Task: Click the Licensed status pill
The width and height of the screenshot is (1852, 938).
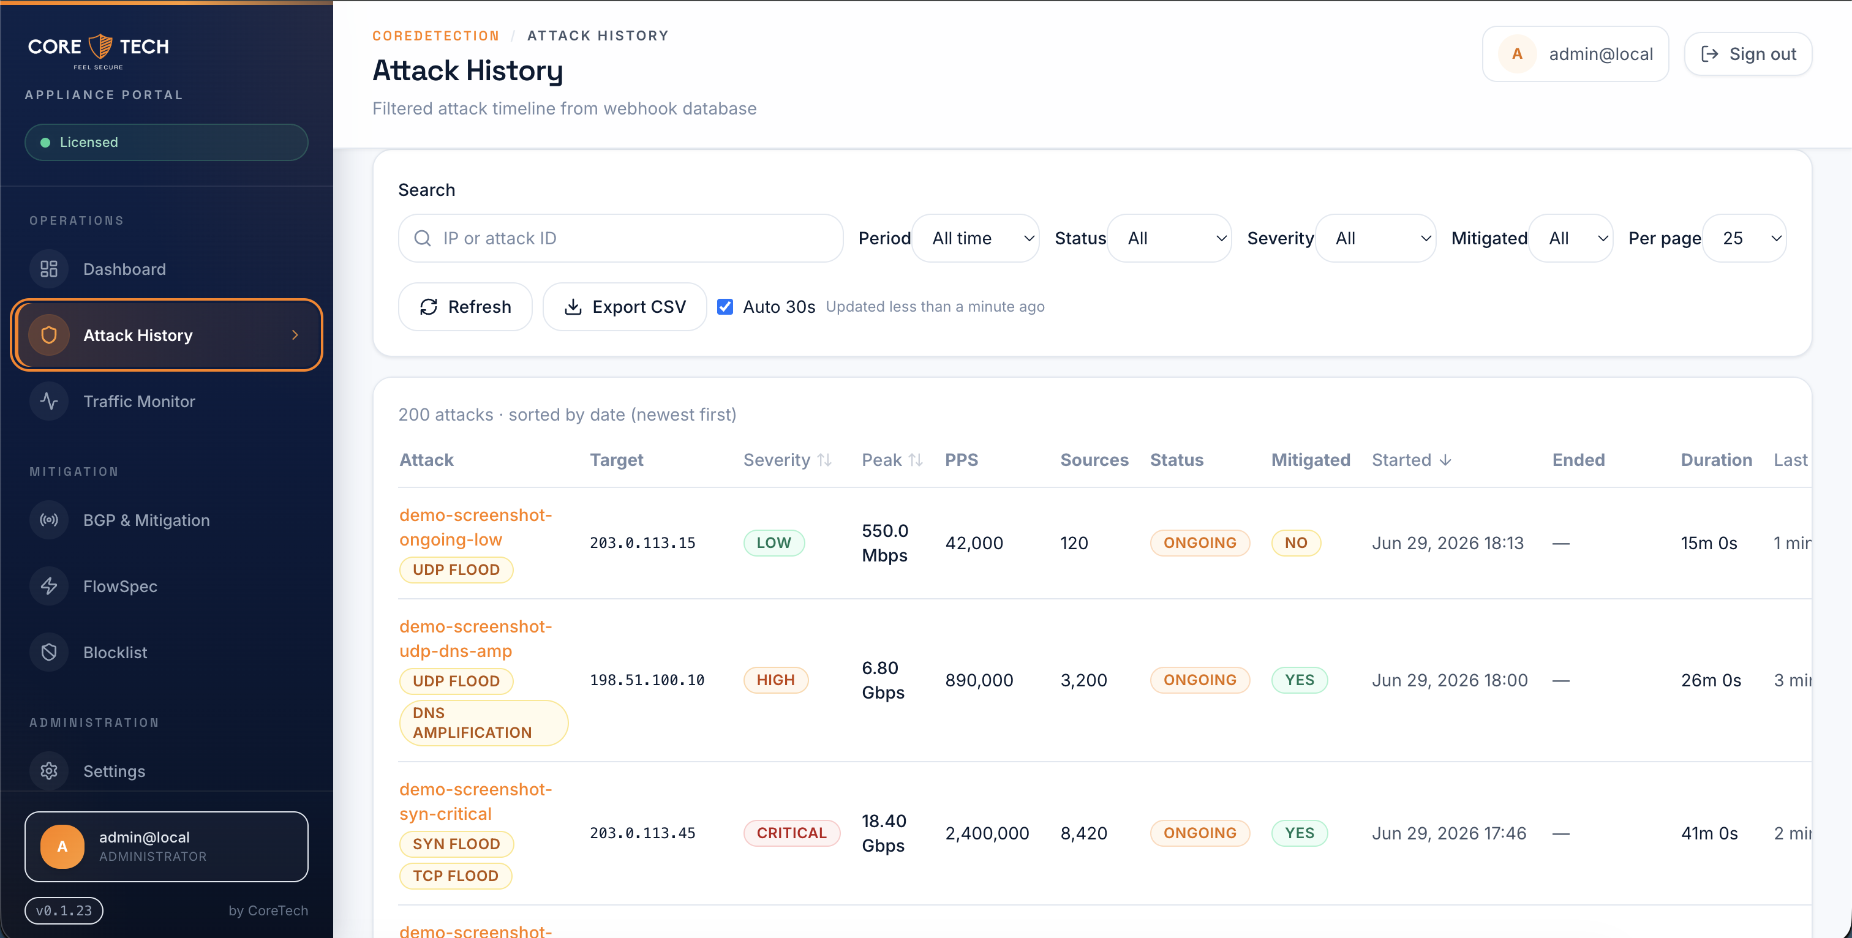Action: point(166,142)
